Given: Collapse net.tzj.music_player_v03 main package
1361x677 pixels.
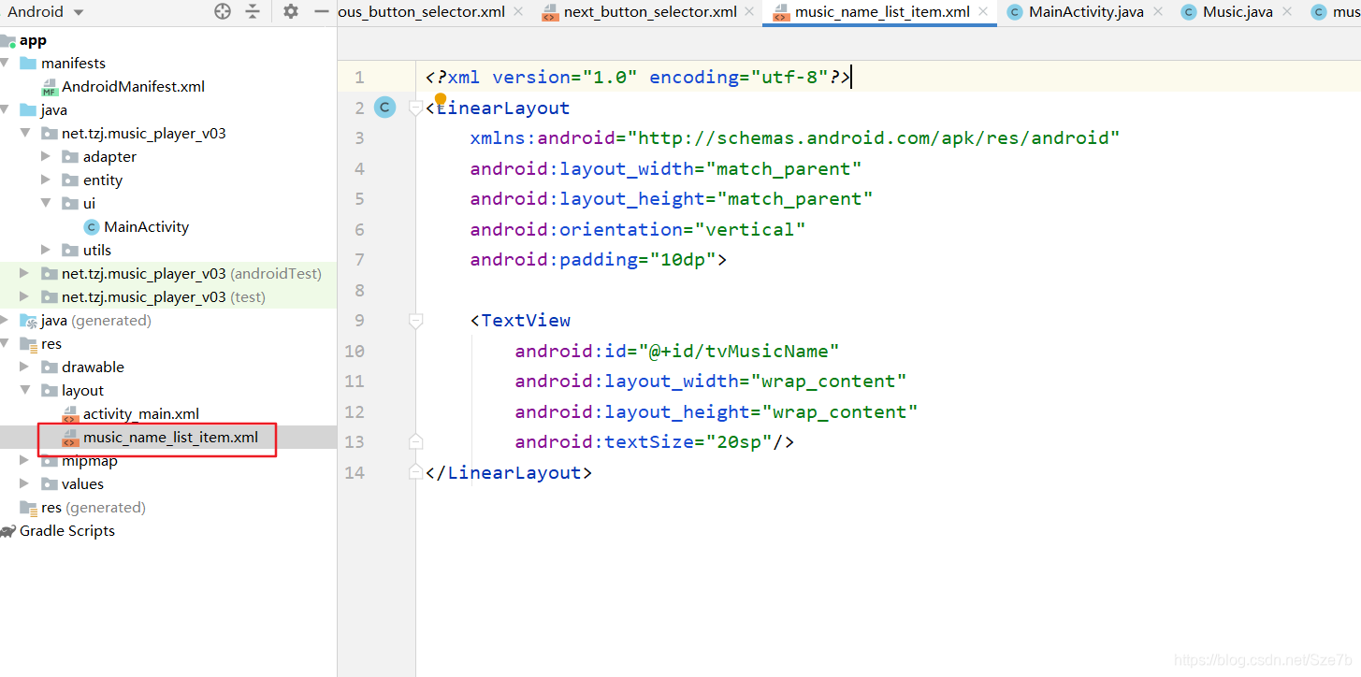Looking at the screenshot, I should pyautogui.click(x=25, y=133).
